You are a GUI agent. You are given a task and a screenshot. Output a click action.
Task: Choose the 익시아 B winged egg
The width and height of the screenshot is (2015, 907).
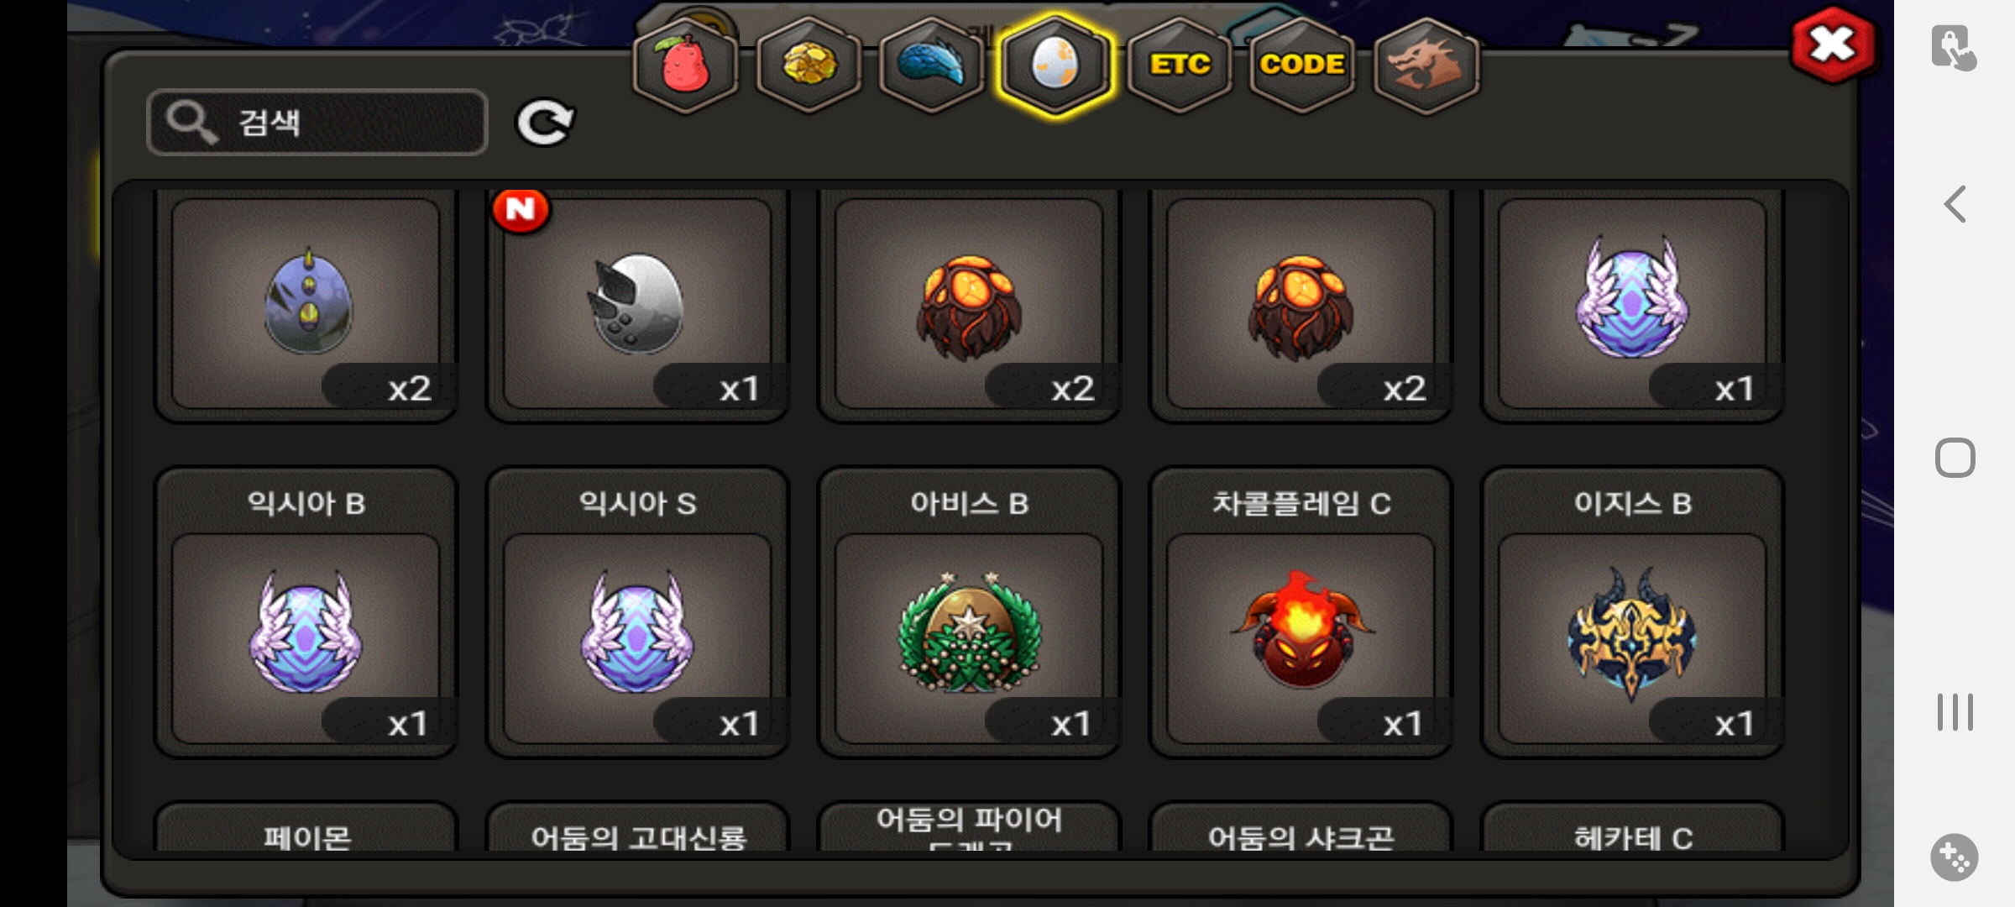click(x=306, y=612)
